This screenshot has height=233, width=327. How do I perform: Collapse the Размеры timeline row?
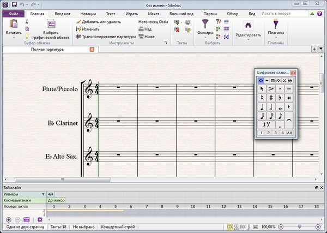pos(43,194)
